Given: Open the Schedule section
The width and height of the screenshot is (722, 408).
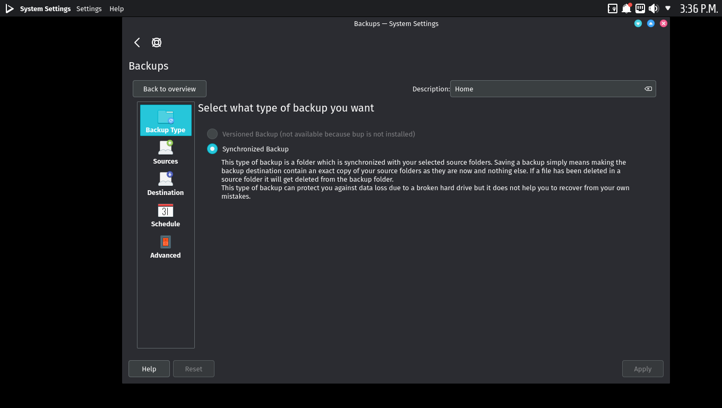Looking at the screenshot, I should (166, 214).
